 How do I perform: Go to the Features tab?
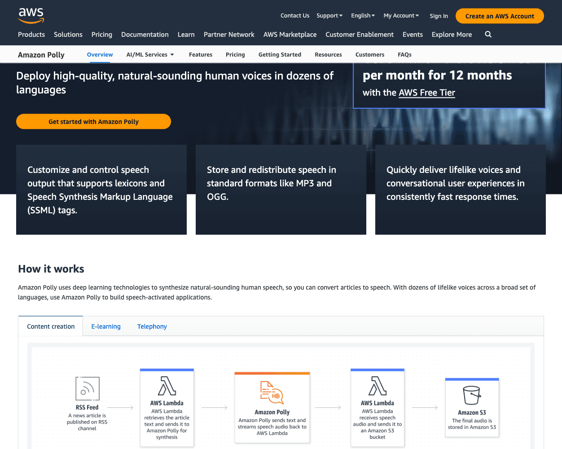click(x=201, y=55)
